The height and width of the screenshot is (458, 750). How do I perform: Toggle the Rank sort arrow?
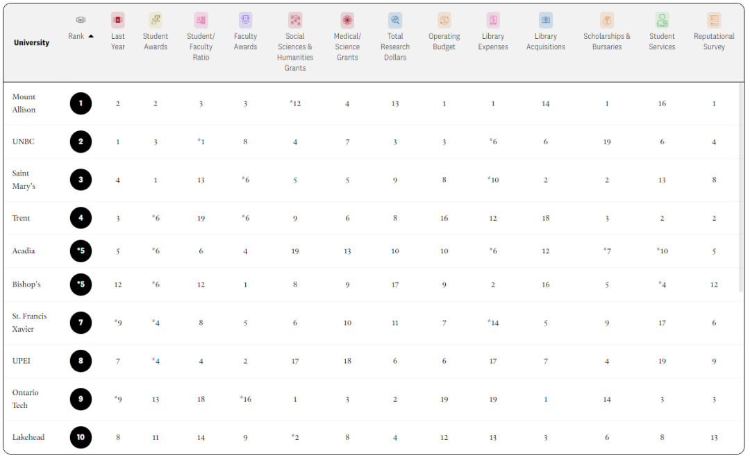[91, 36]
